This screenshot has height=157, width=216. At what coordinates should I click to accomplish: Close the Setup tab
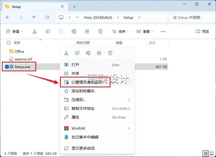[62, 7]
